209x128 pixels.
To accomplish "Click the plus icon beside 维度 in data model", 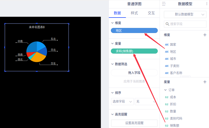I will coord(205,35).
